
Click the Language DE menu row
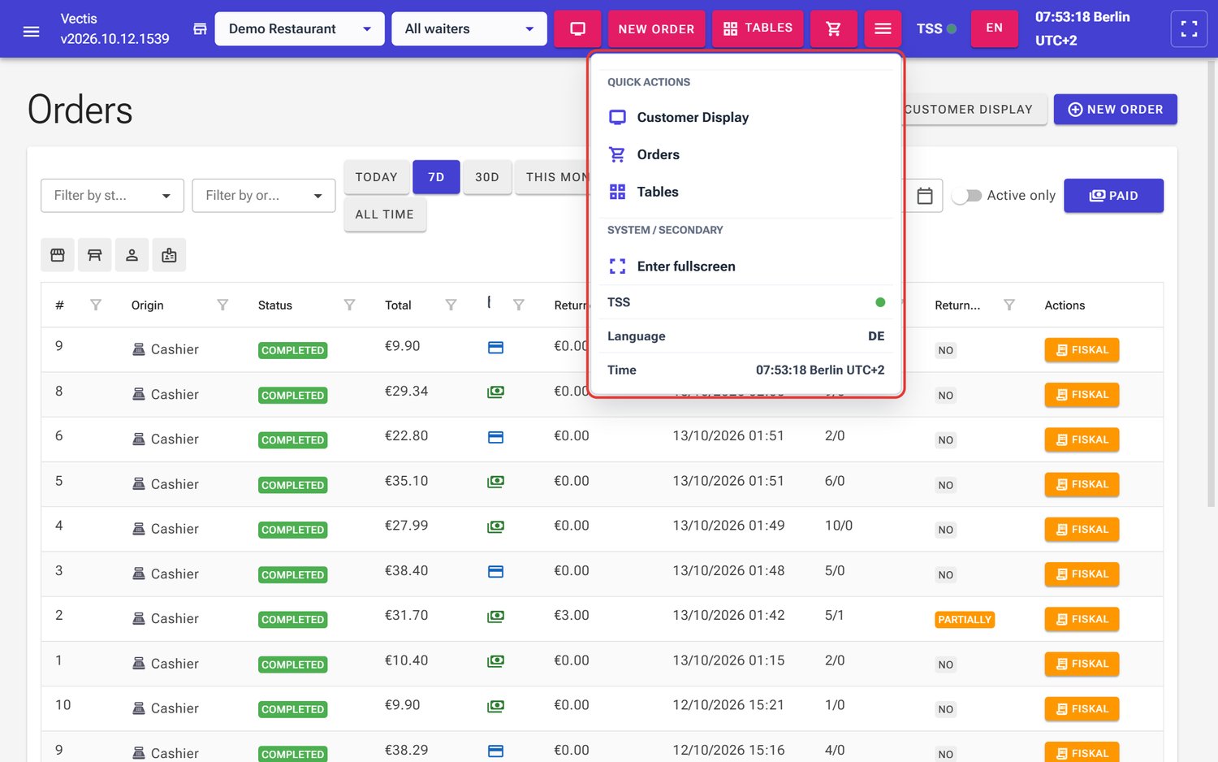click(x=745, y=336)
